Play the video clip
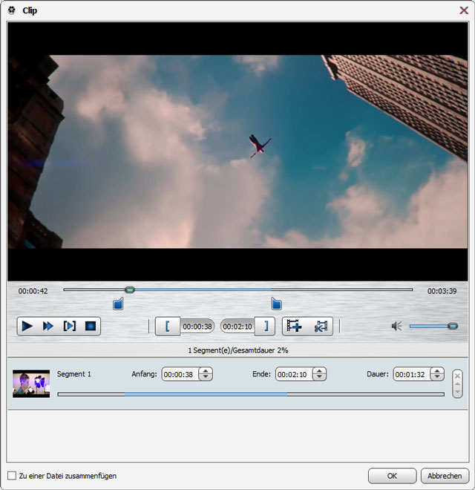The height and width of the screenshot is (490, 475). [27, 326]
